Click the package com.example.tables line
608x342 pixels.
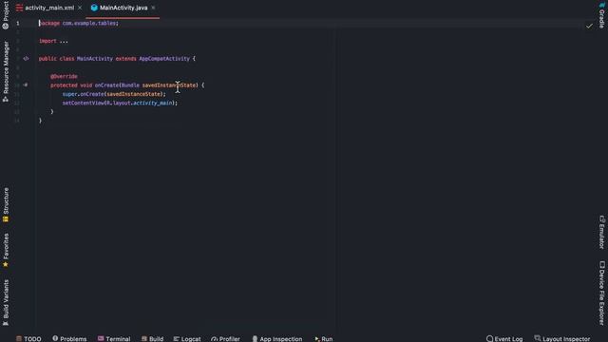[x=79, y=23]
